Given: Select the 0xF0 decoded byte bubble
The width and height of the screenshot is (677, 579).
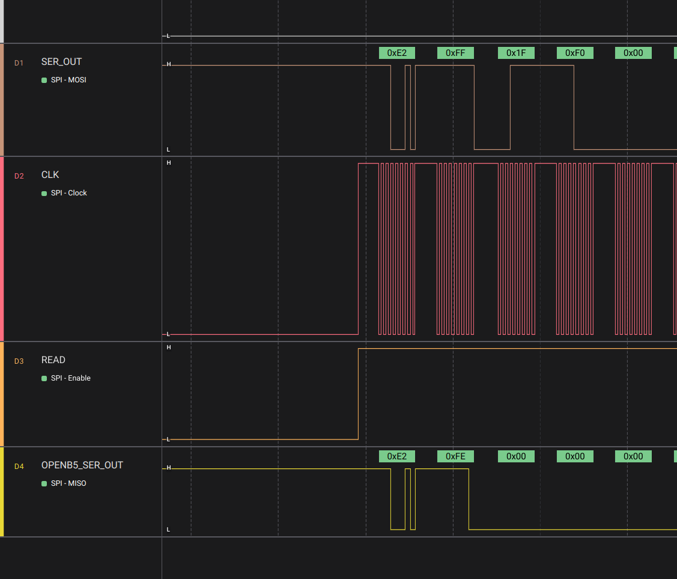Looking at the screenshot, I should 575,53.
